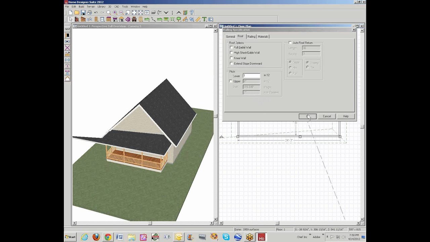This screenshot has height=242, width=430.
Task: Switch to the Railing tab
Action: pyautogui.click(x=251, y=36)
